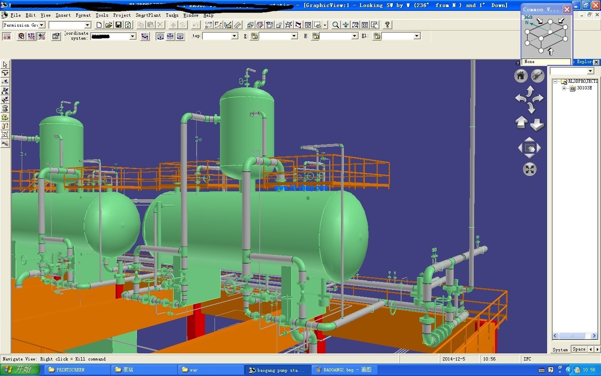Image resolution: width=601 pixels, height=376 pixels.
Task: Click the Spool generation tool icon
Action: [x=5, y=108]
